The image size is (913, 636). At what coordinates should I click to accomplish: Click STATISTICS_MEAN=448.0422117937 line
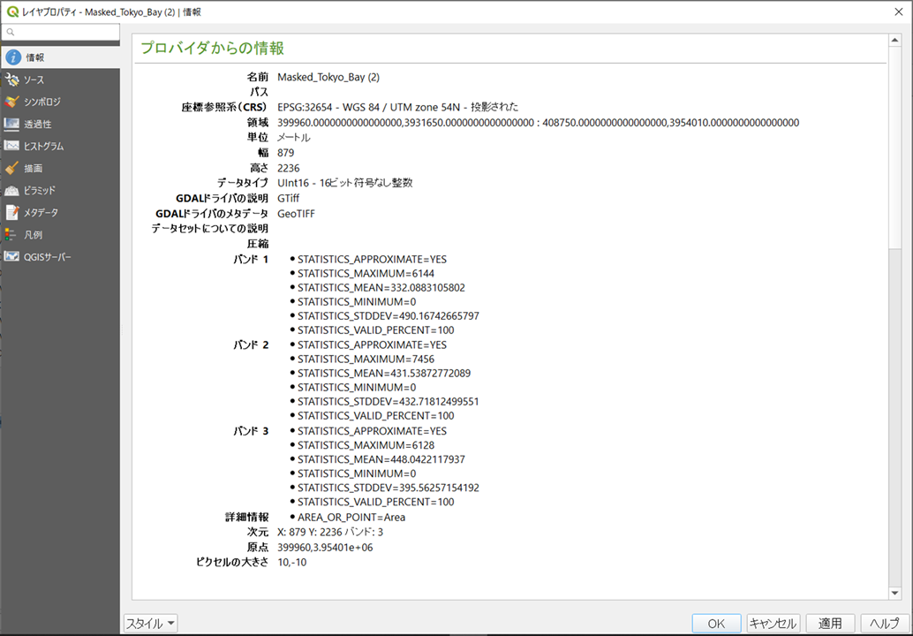(381, 459)
